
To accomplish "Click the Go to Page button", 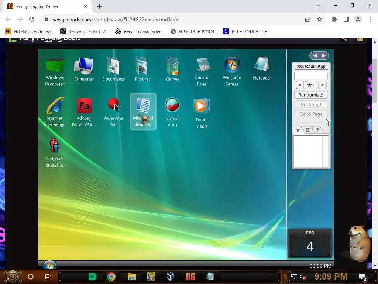I will 311,114.
